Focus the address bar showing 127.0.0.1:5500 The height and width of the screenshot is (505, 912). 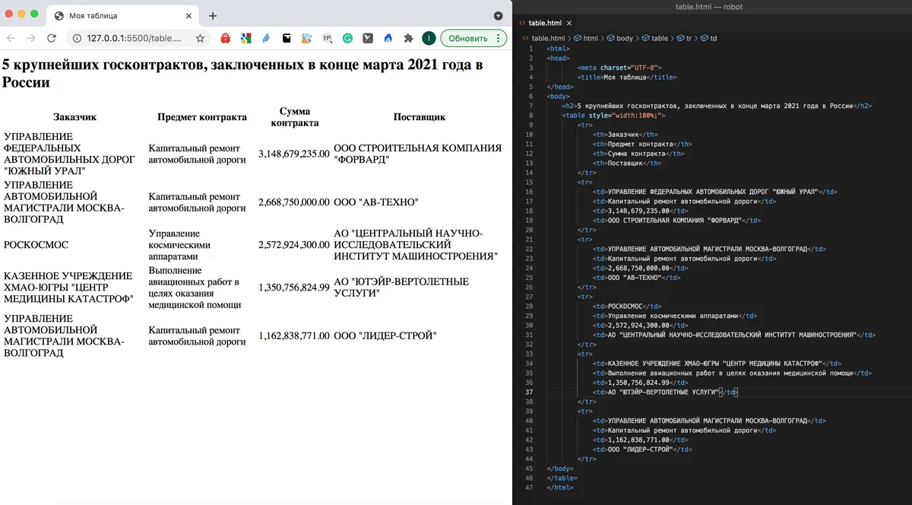click(x=138, y=38)
